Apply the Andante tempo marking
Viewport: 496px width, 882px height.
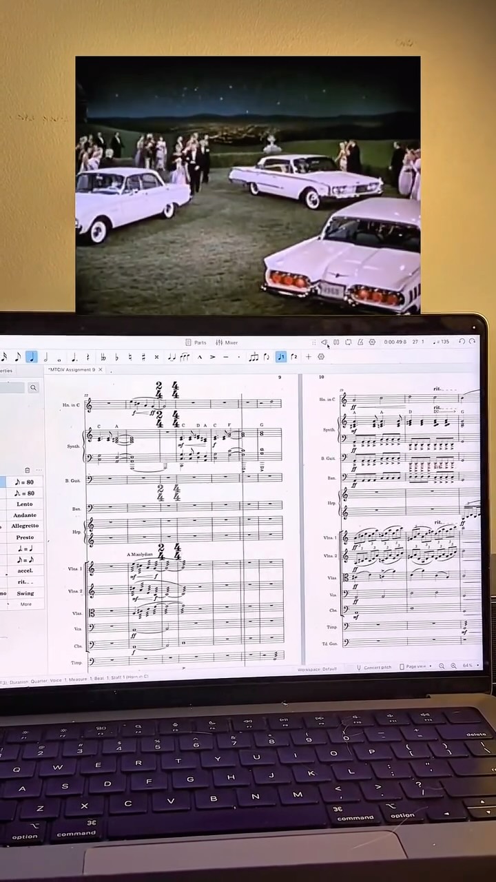coord(25,515)
